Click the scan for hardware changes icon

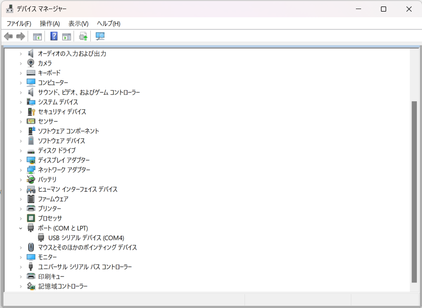[x=100, y=37]
